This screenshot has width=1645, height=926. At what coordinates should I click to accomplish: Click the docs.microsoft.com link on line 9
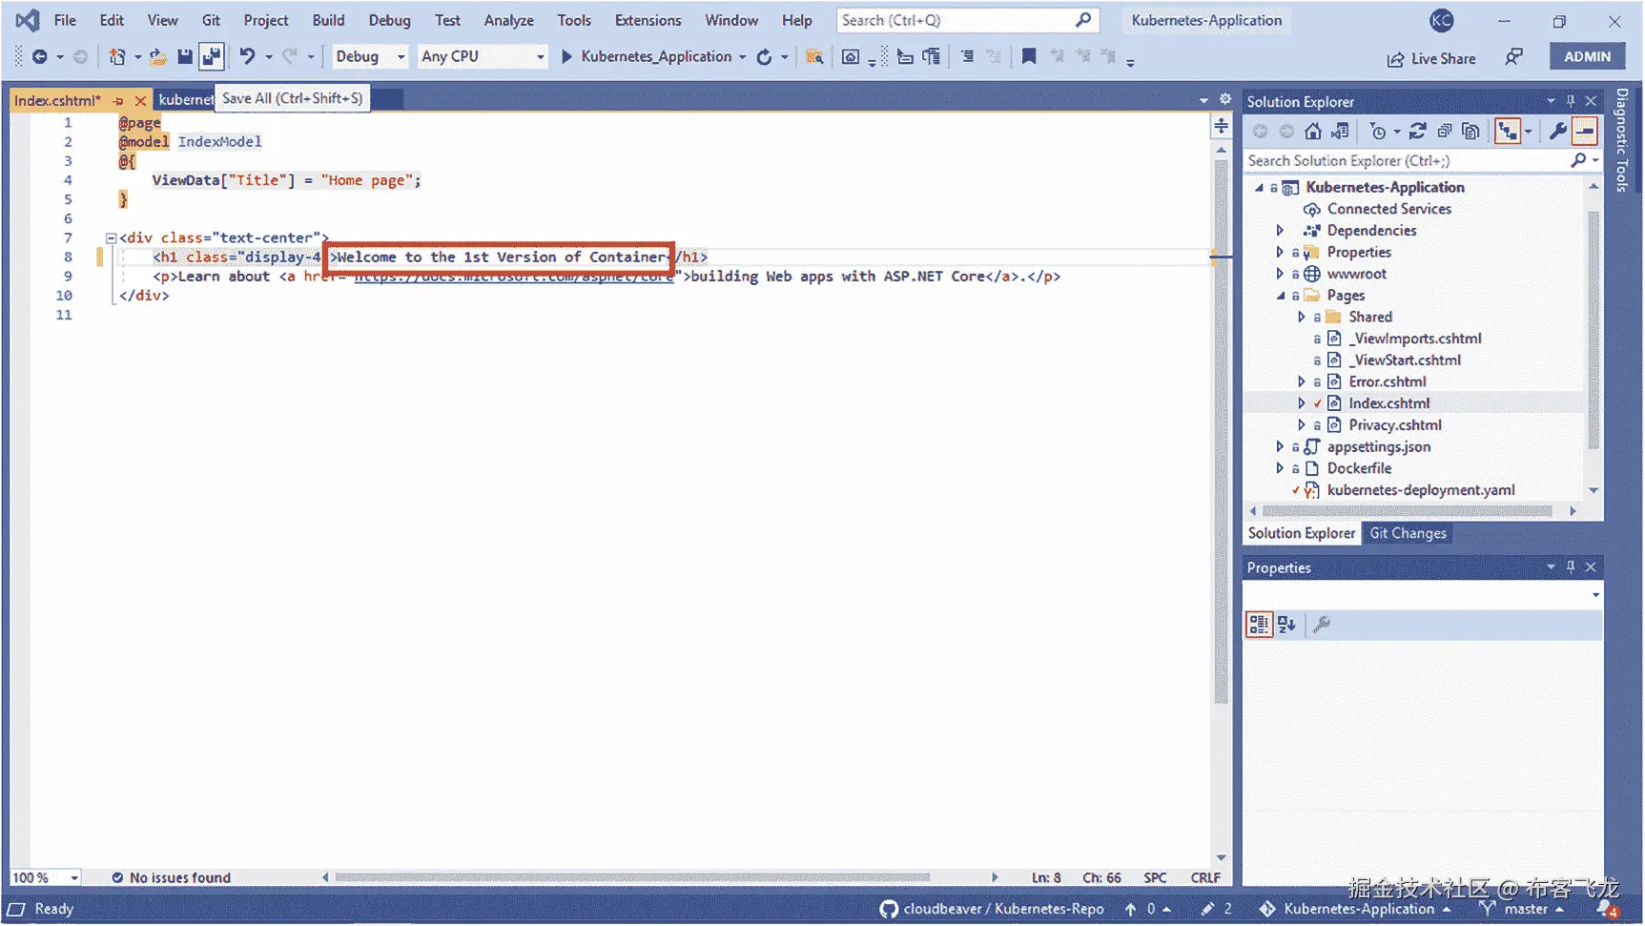(x=514, y=278)
